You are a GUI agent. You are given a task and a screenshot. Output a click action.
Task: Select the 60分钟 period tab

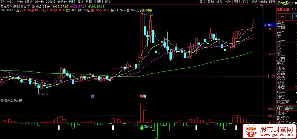pos(62,2)
